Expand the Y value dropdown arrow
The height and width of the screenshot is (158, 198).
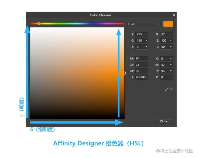pos(171,71)
